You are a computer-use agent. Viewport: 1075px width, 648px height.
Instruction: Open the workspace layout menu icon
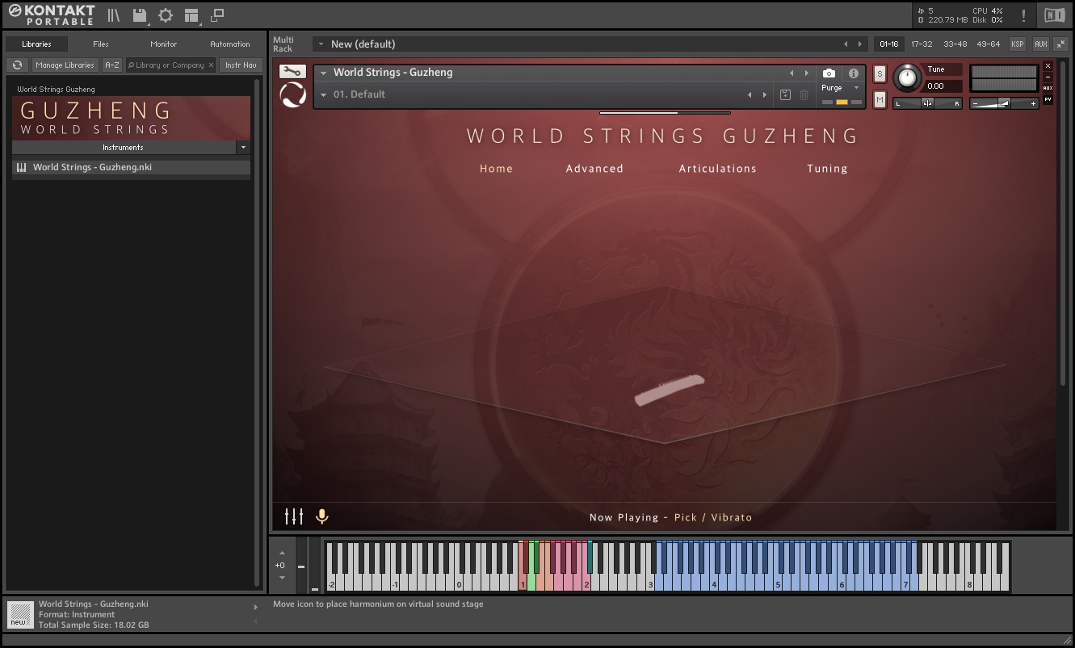[x=191, y=15]
